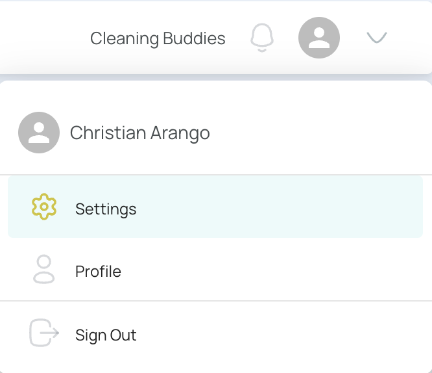This screenshot has width=432, height=373.
Task: Choose Sign Out from the menu
Action: [215, 333]
